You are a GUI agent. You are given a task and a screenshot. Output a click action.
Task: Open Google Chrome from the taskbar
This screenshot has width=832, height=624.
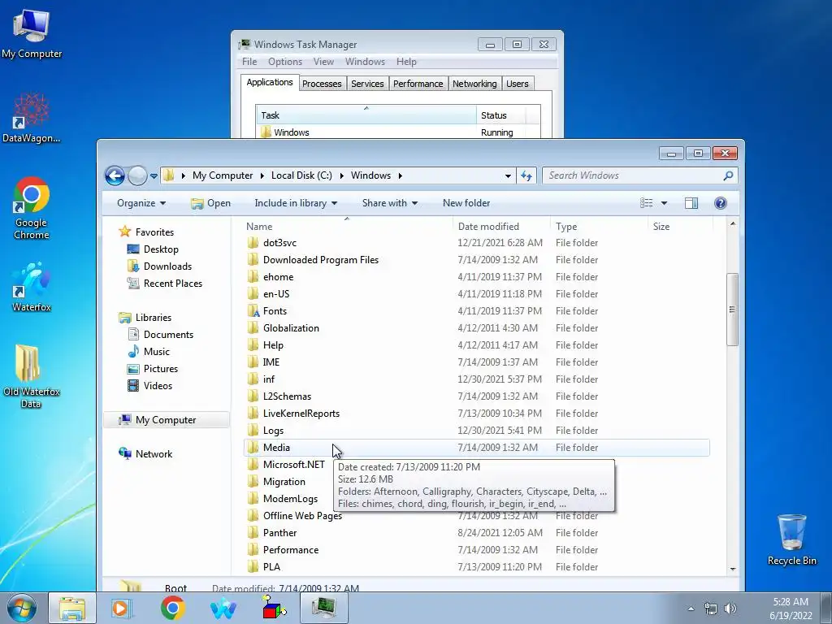coord(173,608)
